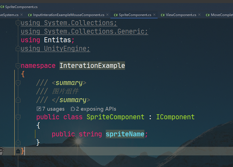Fold the summary doc comment block
Screen dimensions: 233x167
tap(18, 83)
